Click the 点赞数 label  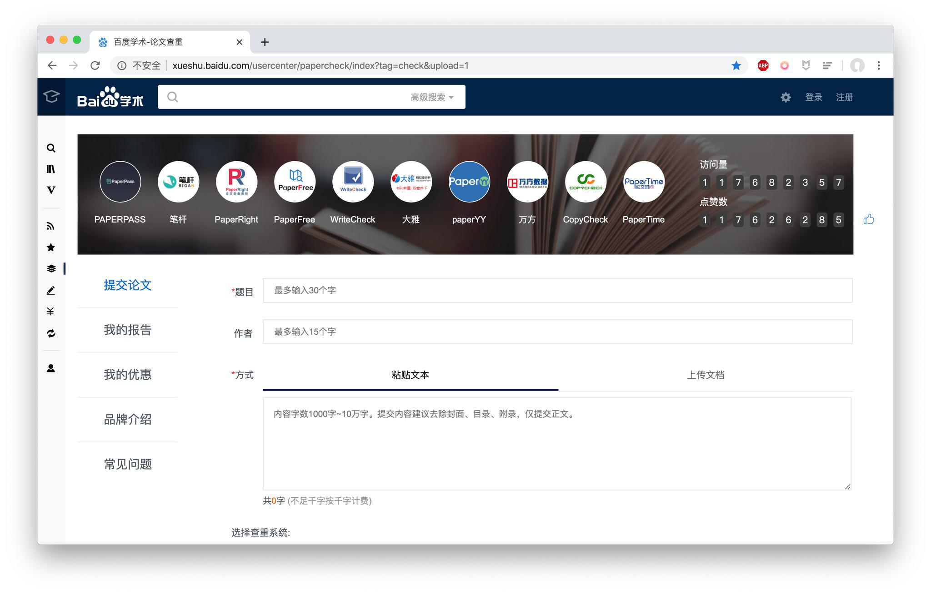[x=713, y=202]
